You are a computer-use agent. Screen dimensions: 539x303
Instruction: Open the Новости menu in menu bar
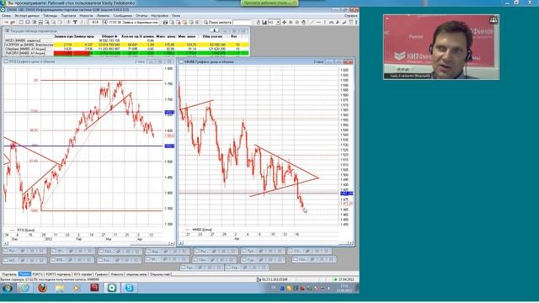[86, 16]
